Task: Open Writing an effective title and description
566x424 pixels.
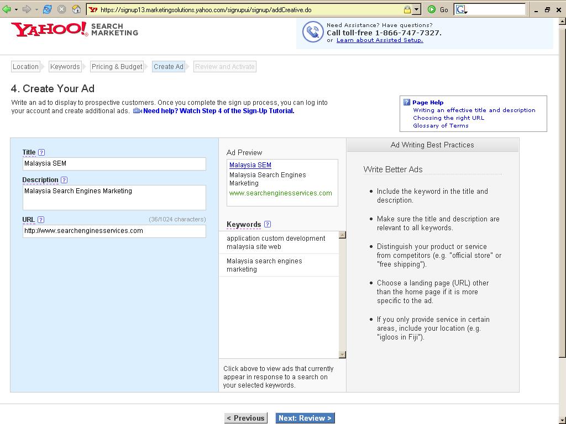Action: 474,110
